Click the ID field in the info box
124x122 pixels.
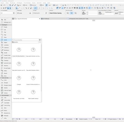tap(7, 13)
